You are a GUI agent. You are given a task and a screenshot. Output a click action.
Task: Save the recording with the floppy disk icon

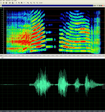pos(6,3)
